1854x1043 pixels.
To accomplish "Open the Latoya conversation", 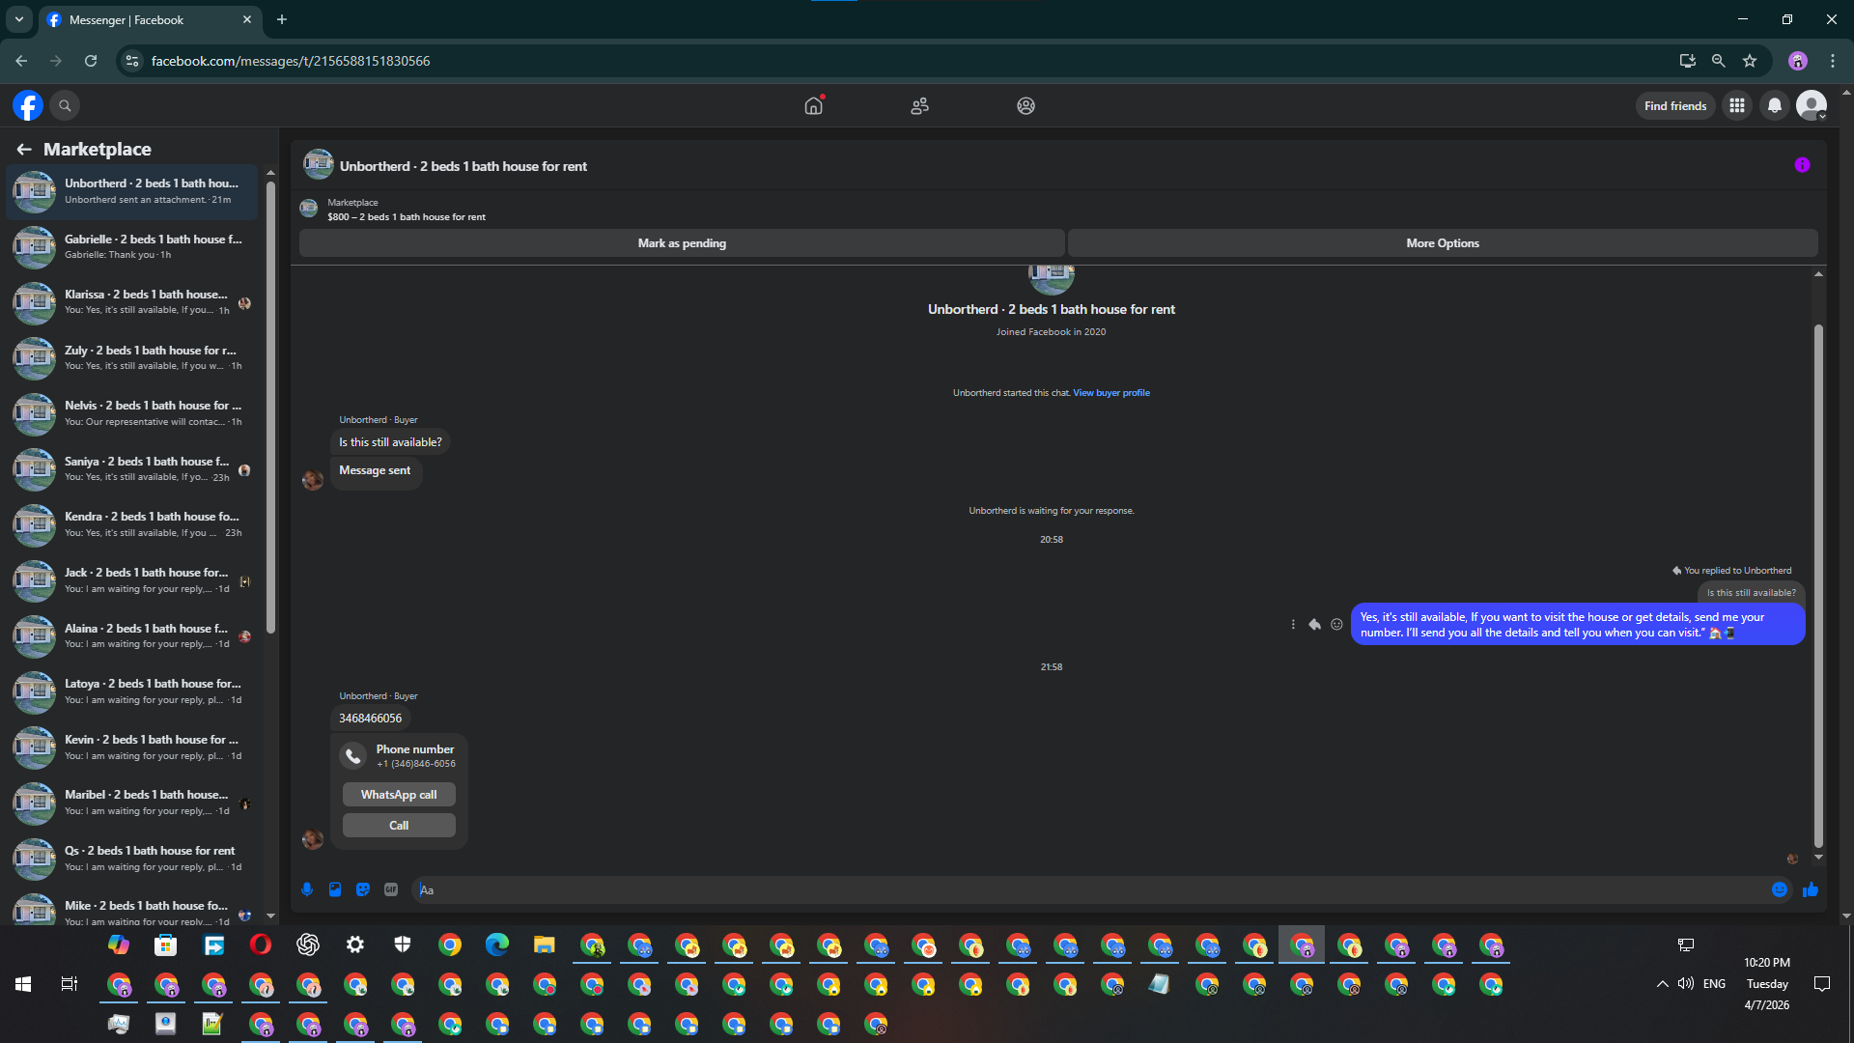I will click(x=132, y=691).
